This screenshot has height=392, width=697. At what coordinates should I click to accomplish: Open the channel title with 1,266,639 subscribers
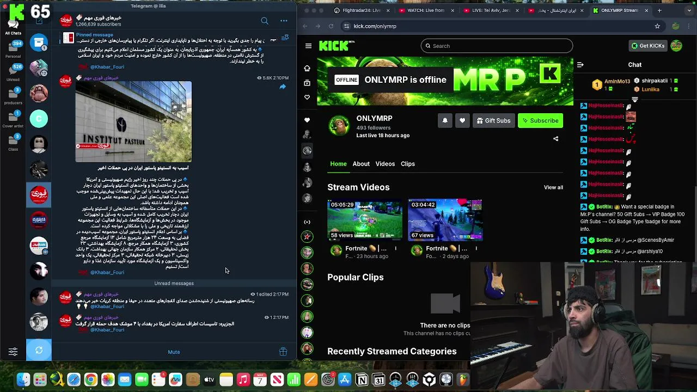(99, 18)
